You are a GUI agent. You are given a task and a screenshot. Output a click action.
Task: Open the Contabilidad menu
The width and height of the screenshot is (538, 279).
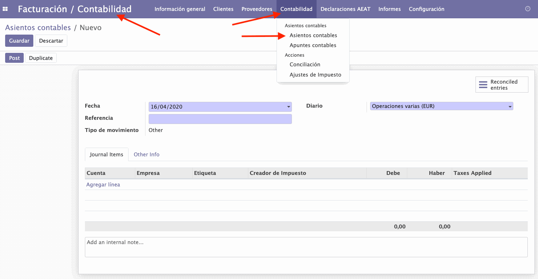[x=296, y=9]
